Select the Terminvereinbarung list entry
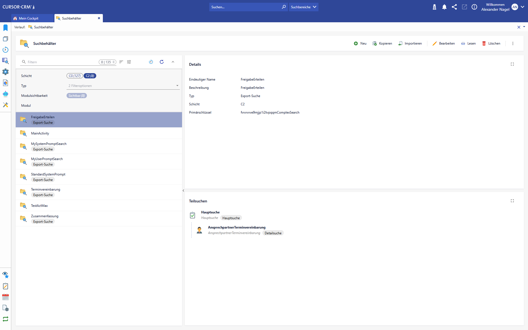Viewport: 528px width, 330px height. tap(99, 192)
